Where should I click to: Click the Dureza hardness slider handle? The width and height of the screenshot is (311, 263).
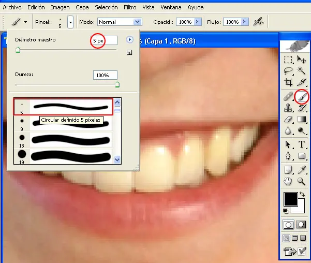click(x=117, y=84)
